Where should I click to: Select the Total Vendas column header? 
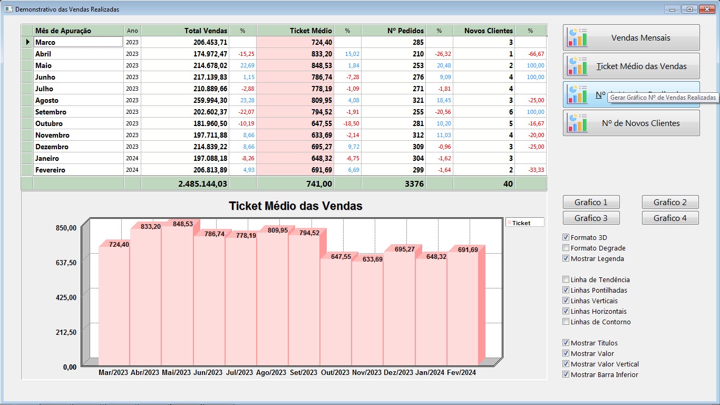(x=185, y=31)
